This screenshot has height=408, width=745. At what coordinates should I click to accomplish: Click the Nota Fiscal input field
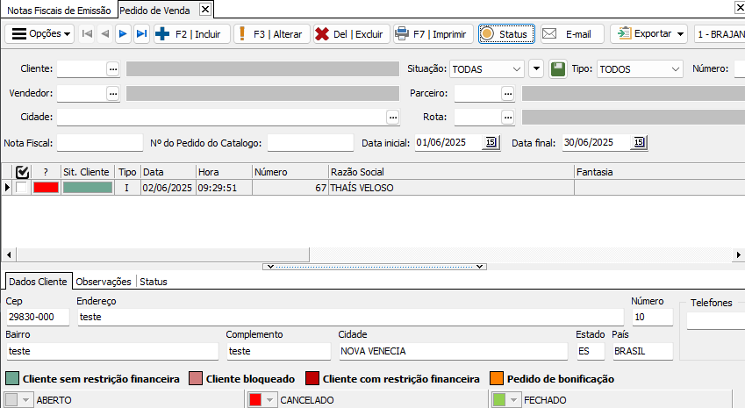[x=99, y=142]
